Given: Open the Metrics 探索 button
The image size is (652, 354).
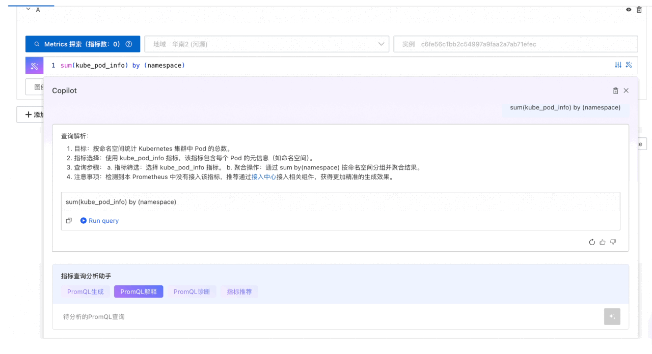Looking at the screenshot, I should [82, 44].
